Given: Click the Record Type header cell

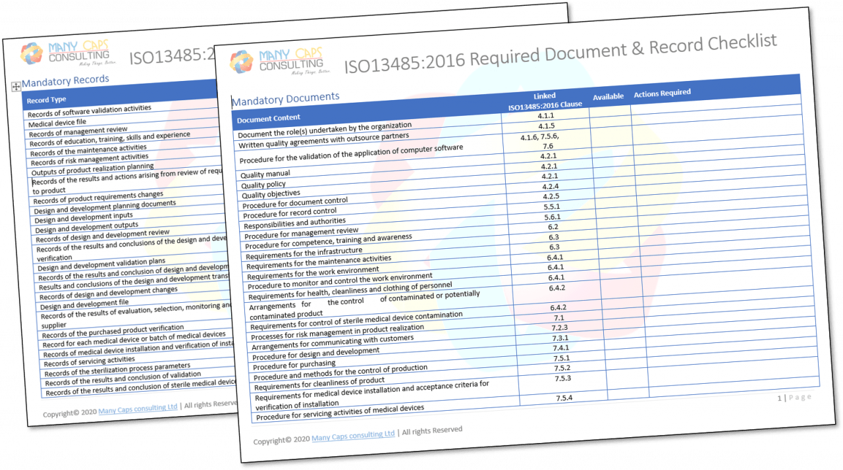Looking at the screenshot, I should point(45,99).
